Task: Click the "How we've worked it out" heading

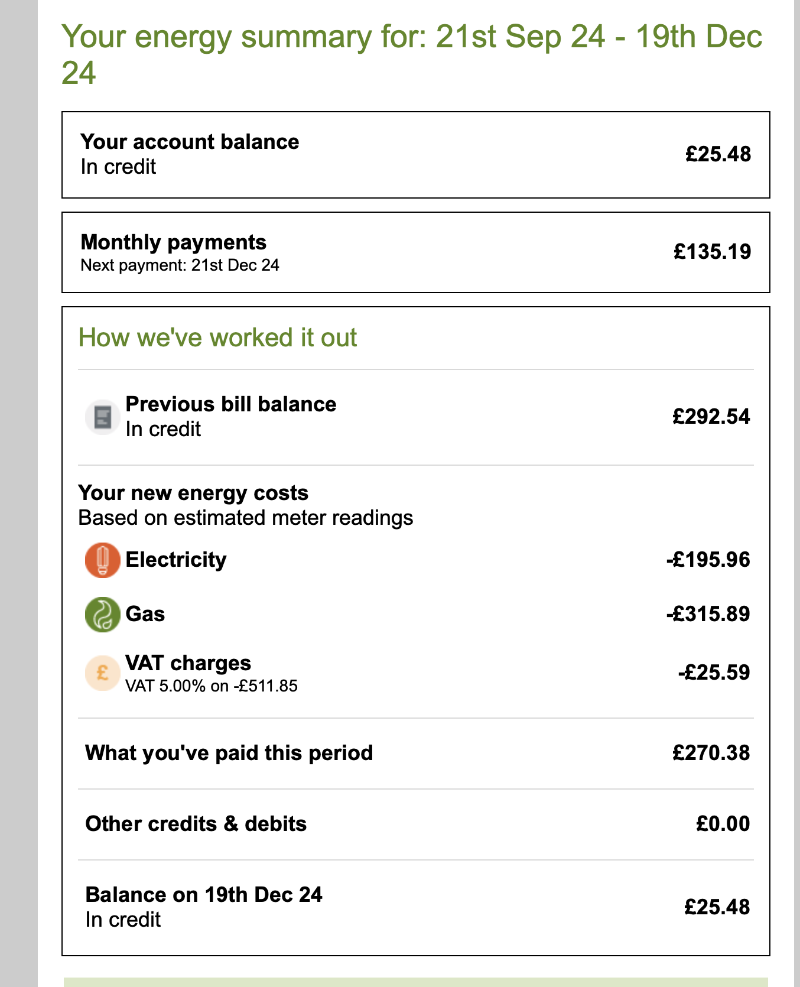Action: (x=217, y=338)
